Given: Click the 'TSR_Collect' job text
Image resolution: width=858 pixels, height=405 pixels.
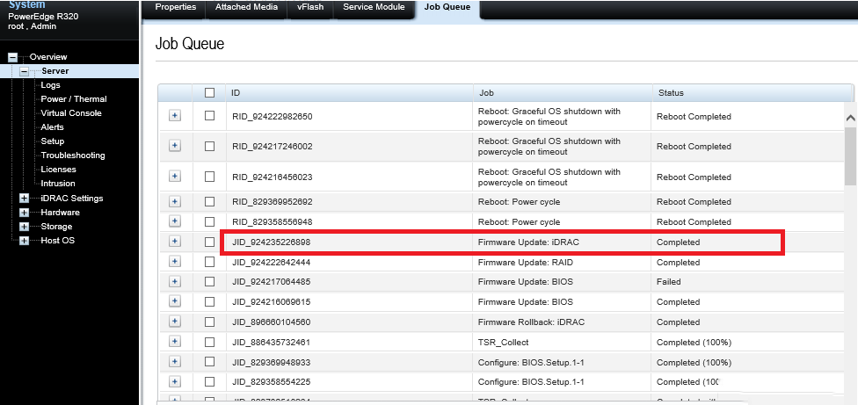Looking at the screenshot, I should click(504, 342).
